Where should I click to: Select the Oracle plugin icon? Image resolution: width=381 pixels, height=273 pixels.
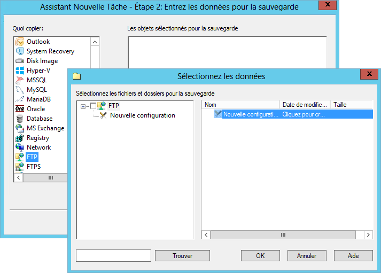point(20,109)
